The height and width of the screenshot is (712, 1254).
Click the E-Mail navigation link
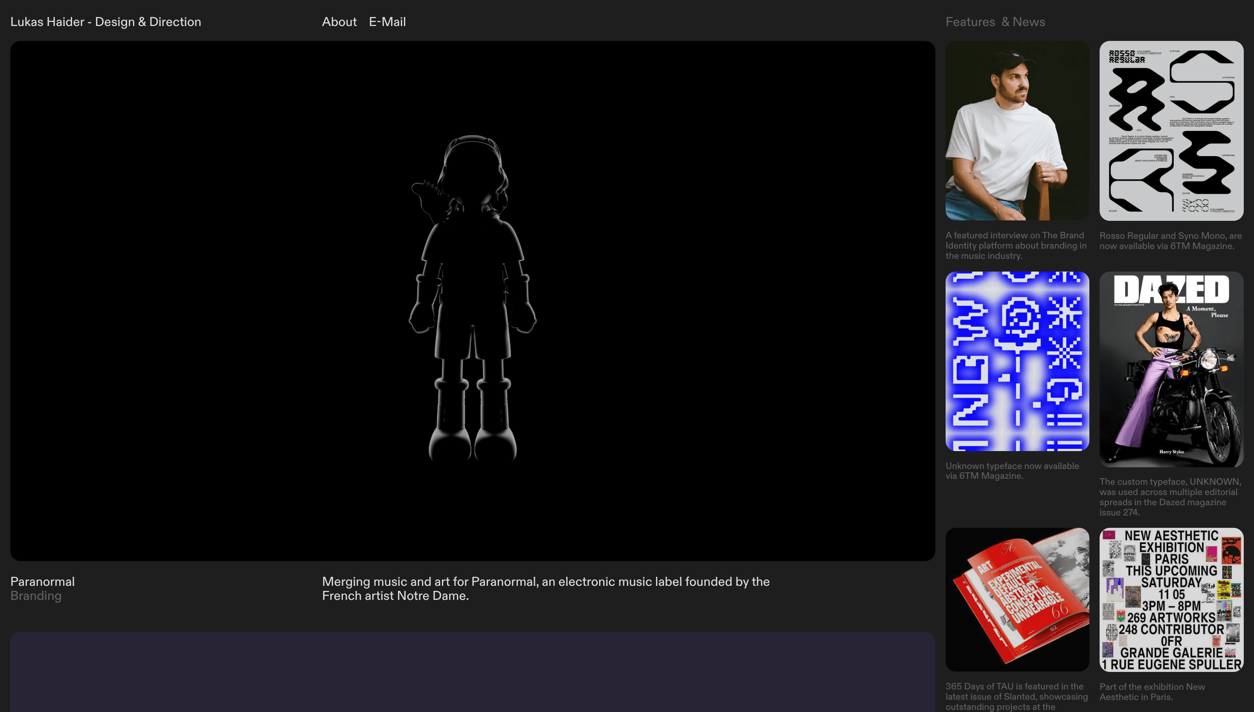pos(387,22)
